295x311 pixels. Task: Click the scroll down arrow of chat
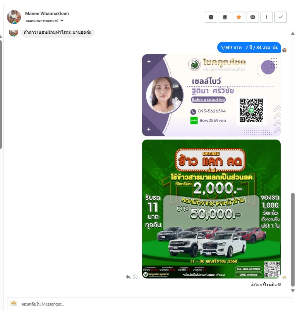[x=293, y=290]
